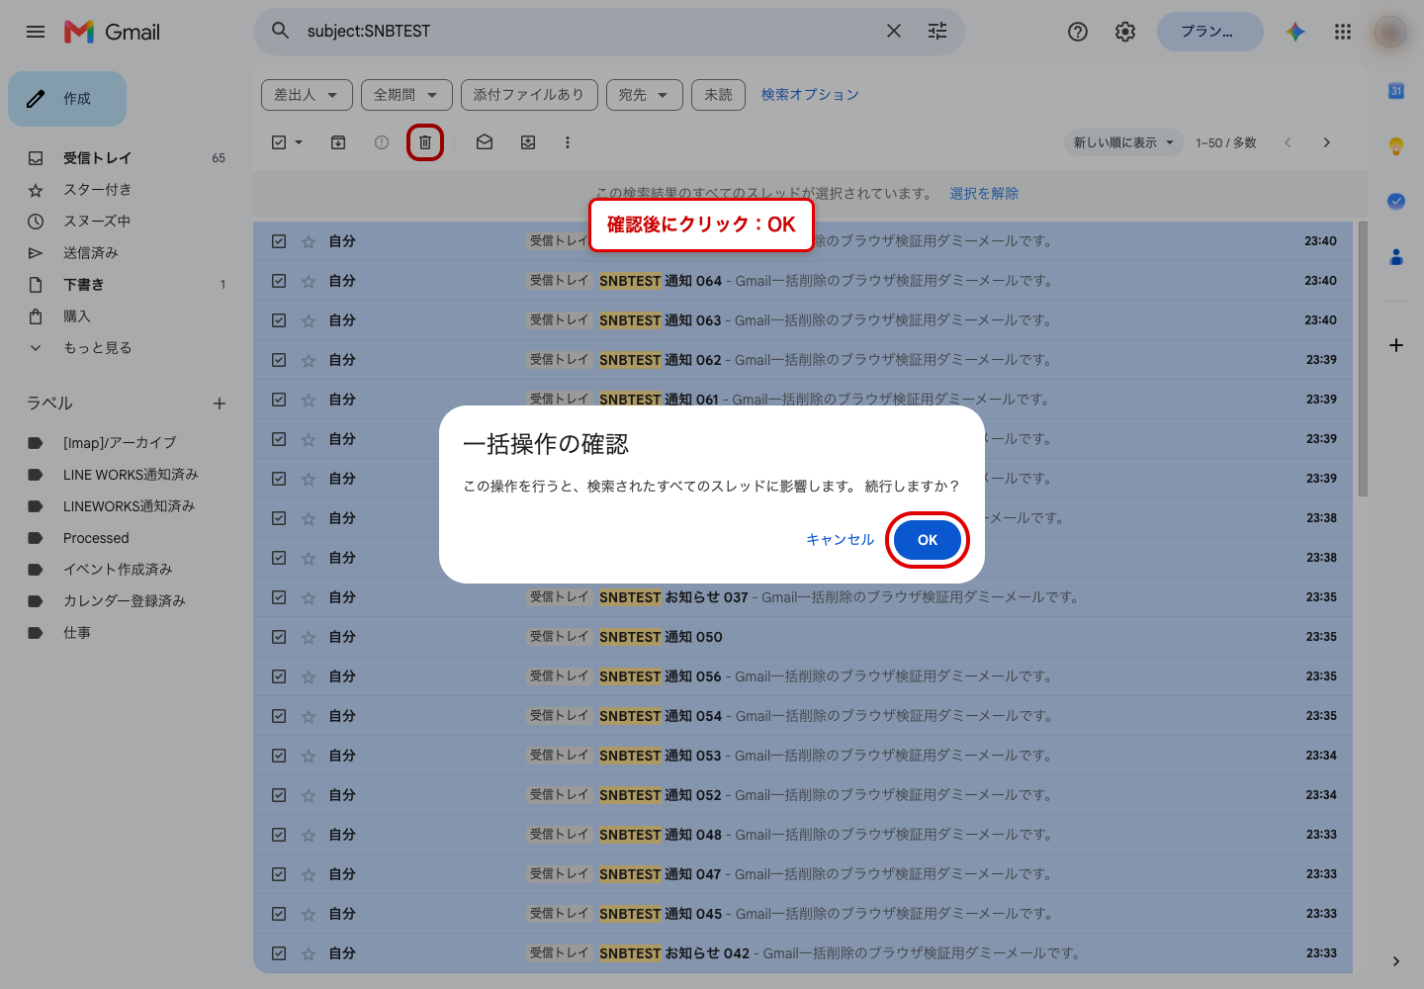Click the 作成 compose button
The height and width of the screenshot is (989, 1424).
point(67,99)
